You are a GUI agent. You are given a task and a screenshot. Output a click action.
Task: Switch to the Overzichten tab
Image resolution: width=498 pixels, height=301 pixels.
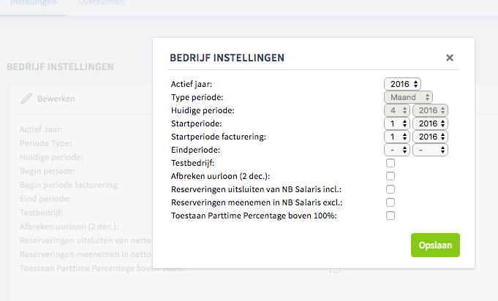point(102,2)
